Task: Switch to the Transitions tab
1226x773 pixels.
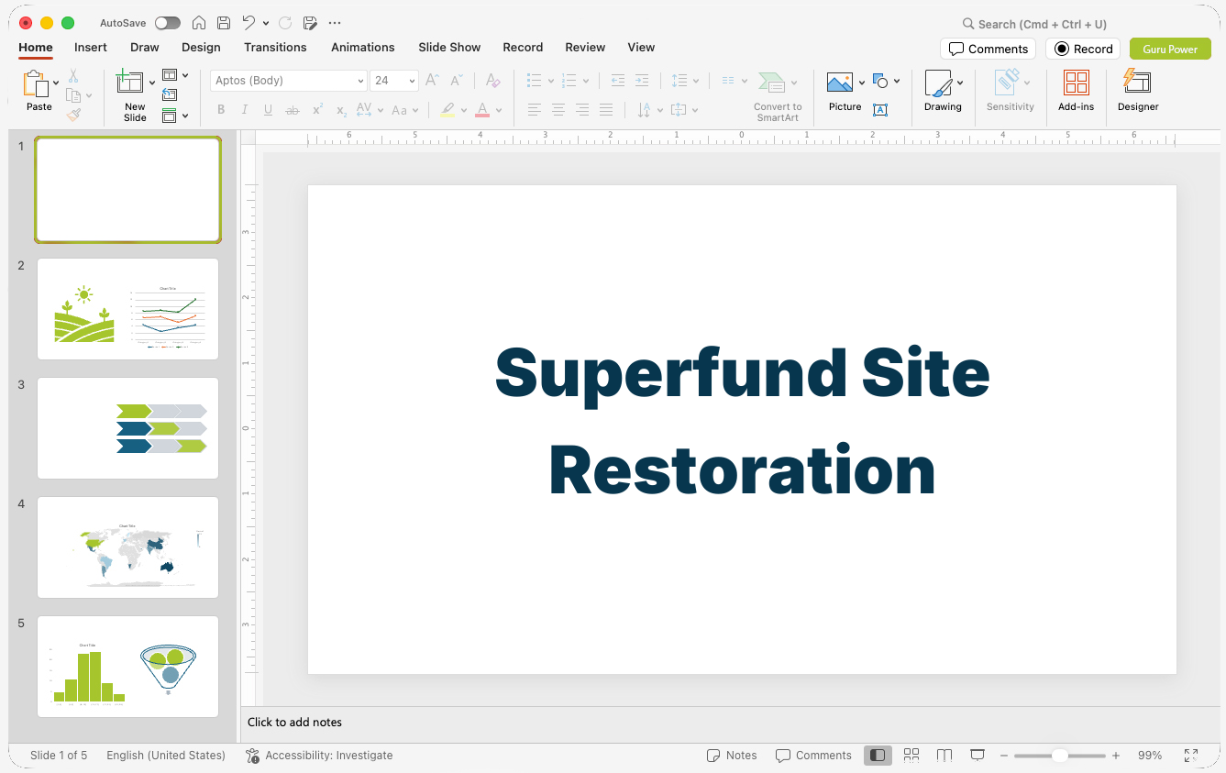Action: 275,47
